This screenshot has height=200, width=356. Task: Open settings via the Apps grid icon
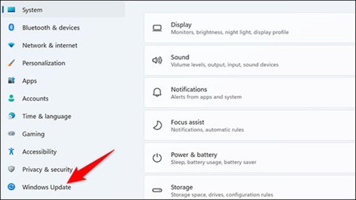[11, 81]
